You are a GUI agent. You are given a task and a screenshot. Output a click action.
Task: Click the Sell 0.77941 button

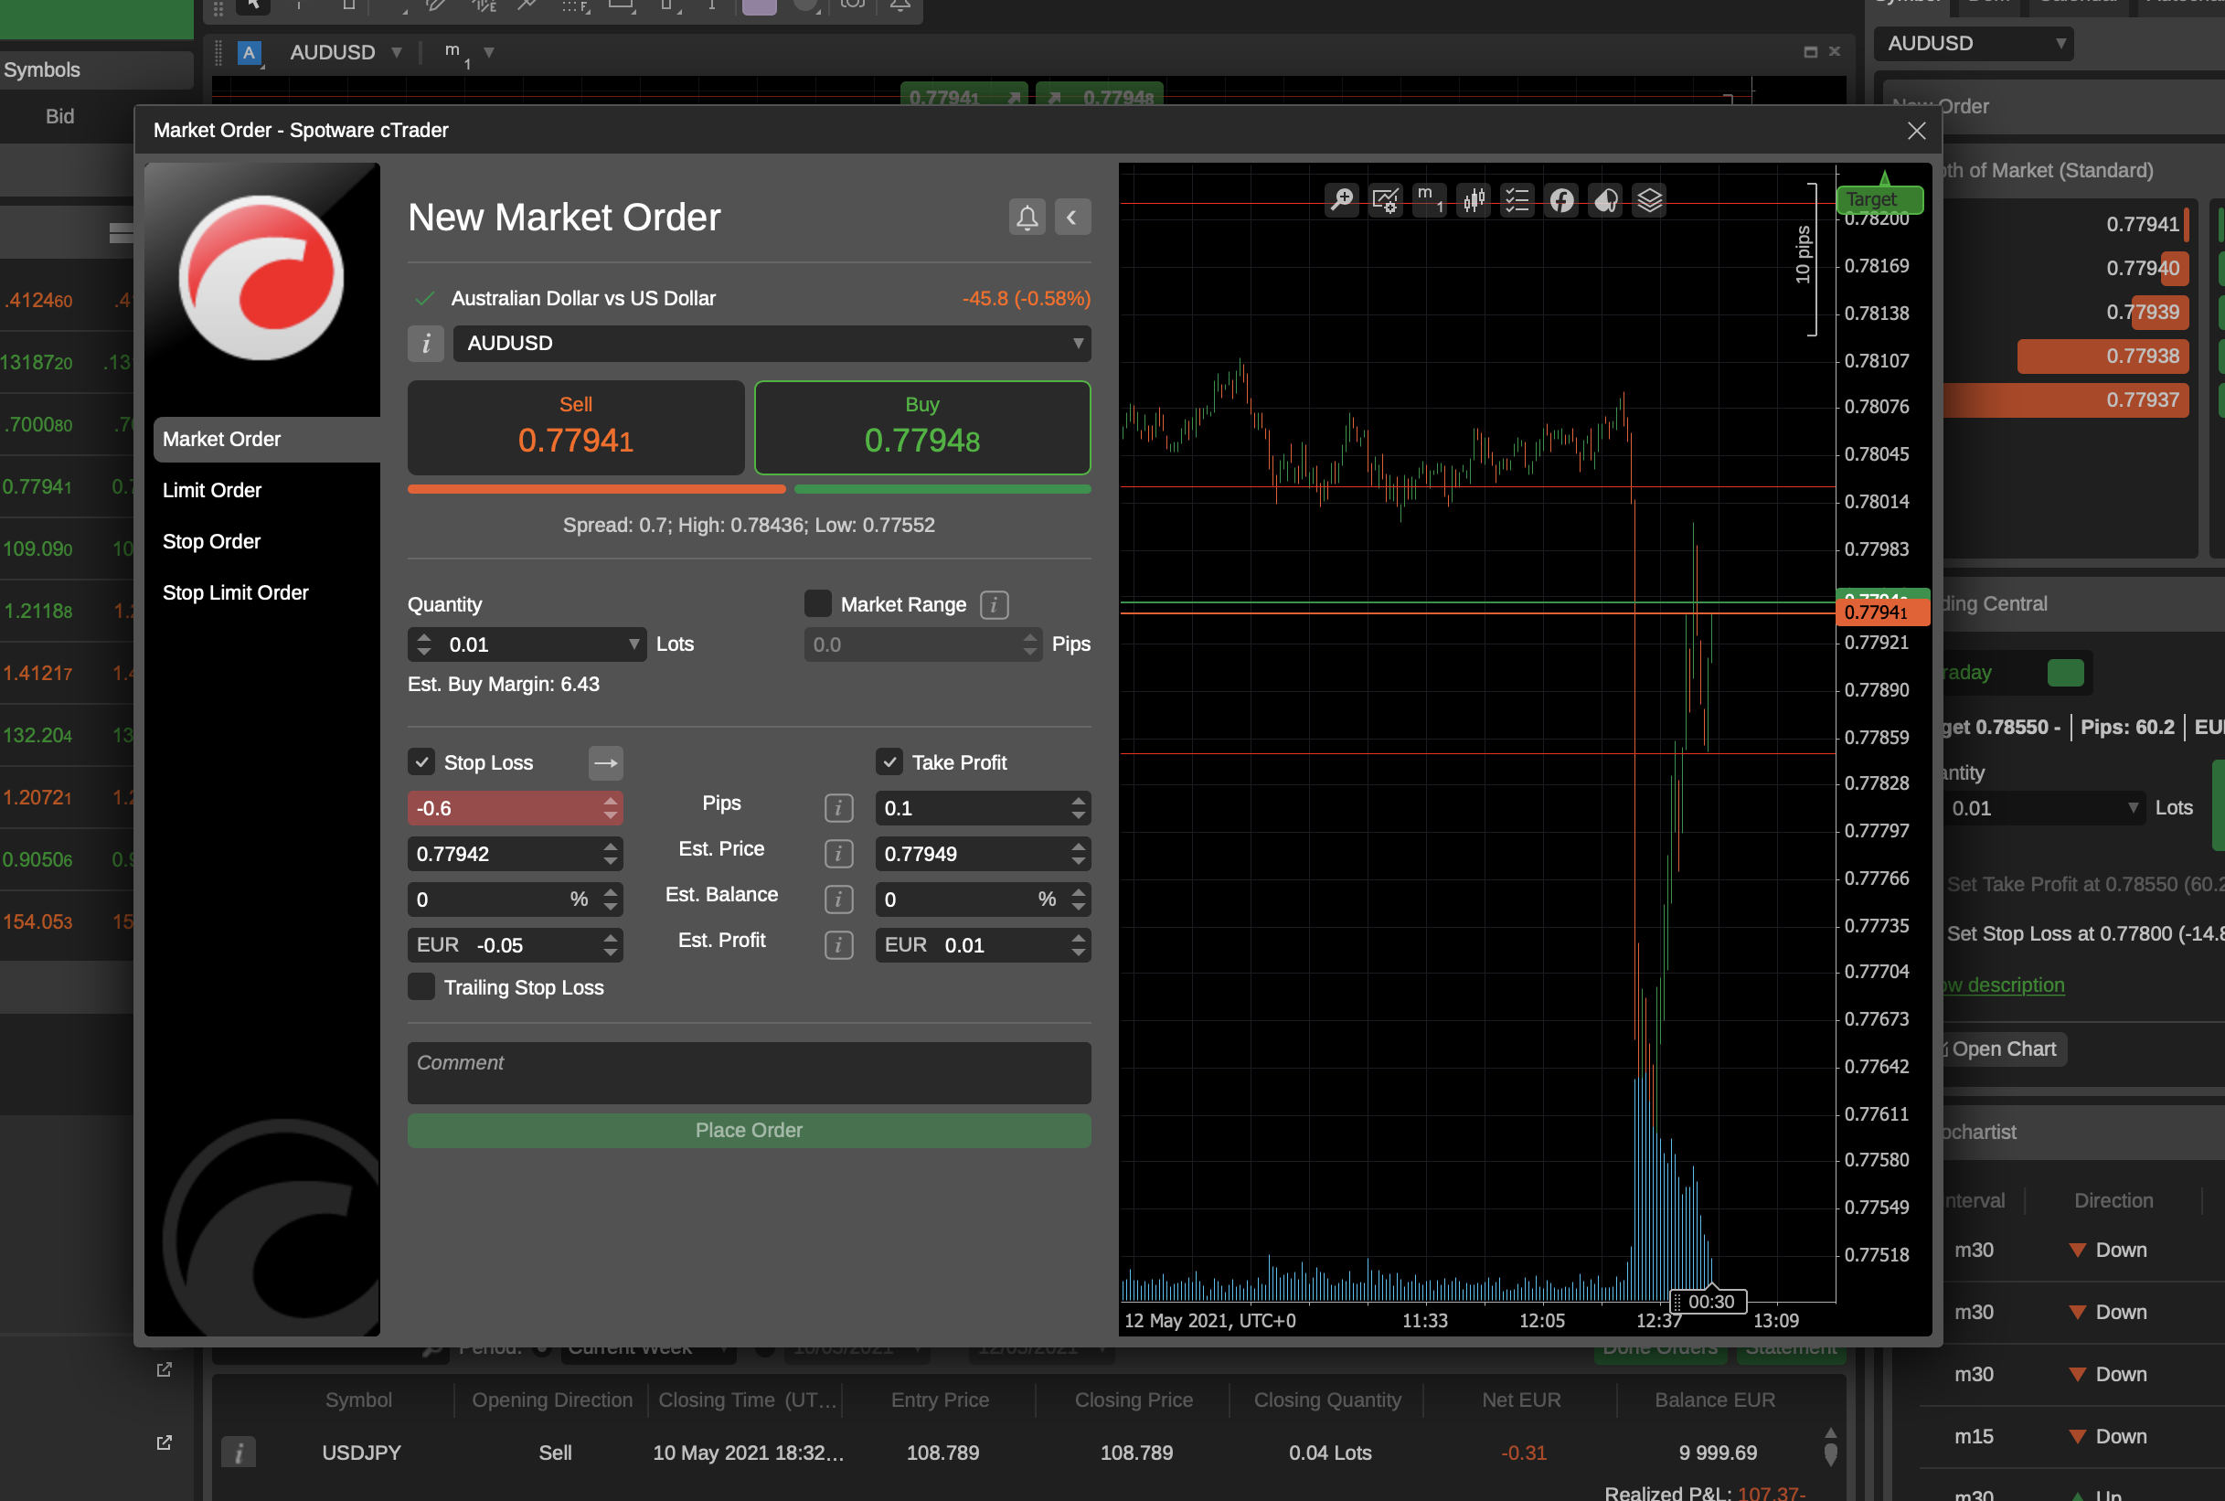[x=576, y=428]
